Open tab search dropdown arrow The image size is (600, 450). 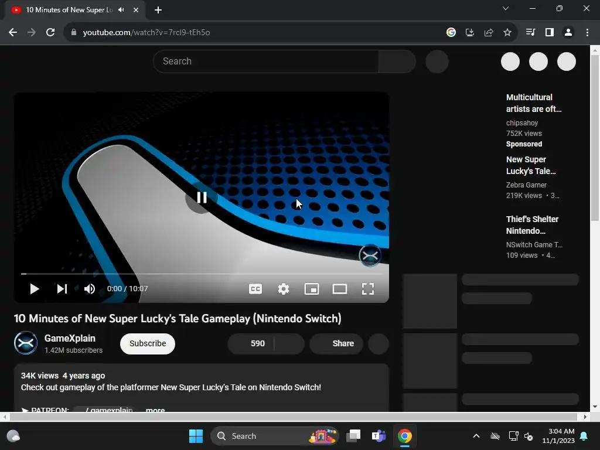point(506,8)
